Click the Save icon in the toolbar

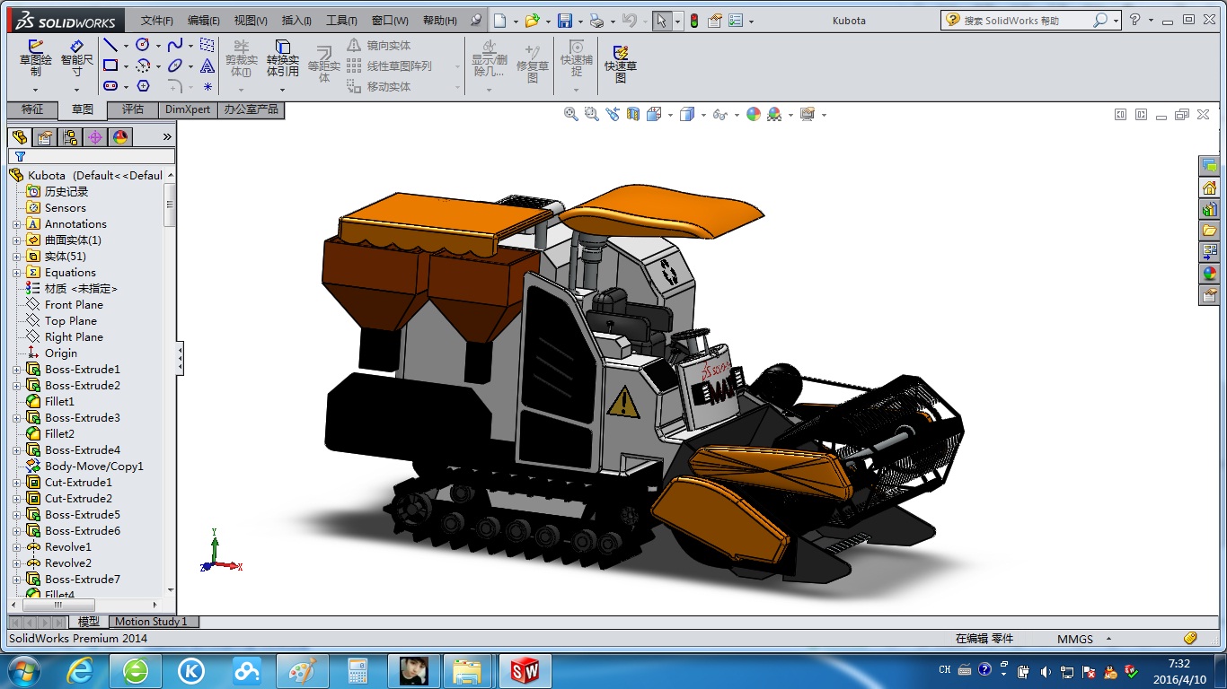[x=565, y=21]
